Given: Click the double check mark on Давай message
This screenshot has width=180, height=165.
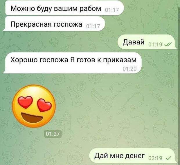Looking at the screenshot, I should coord(168,44).
